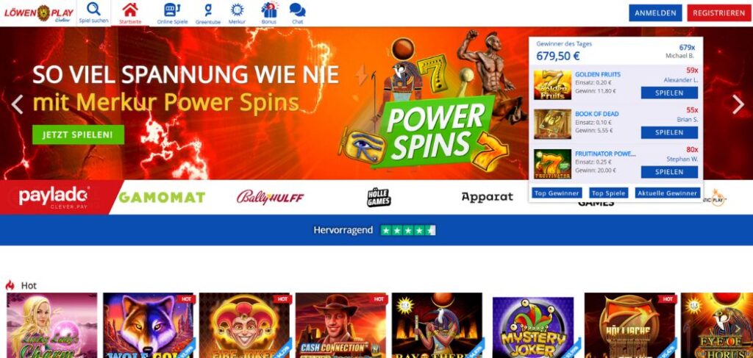
Task: Play Golden Fruits via Spielen button
Action: [669, 93]
